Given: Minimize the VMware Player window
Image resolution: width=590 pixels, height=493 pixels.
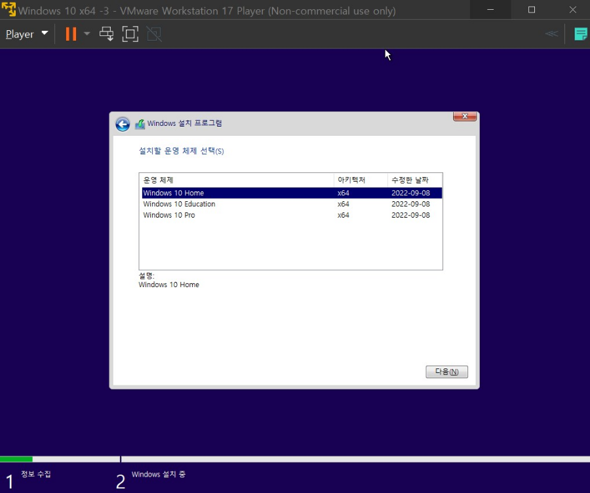Looking at the screenshot, I should [490, 10].
